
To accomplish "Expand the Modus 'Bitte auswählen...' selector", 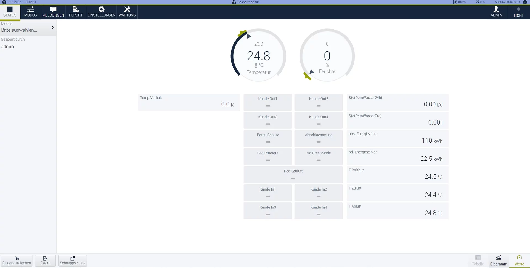I will [28, 28].
